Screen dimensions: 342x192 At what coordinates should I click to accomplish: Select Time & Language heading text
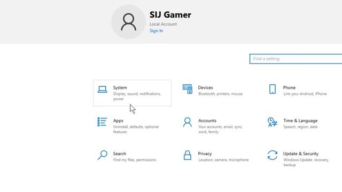(300, 121)
